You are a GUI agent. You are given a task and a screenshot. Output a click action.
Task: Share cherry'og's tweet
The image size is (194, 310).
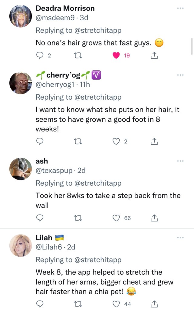tap(154, 141)
